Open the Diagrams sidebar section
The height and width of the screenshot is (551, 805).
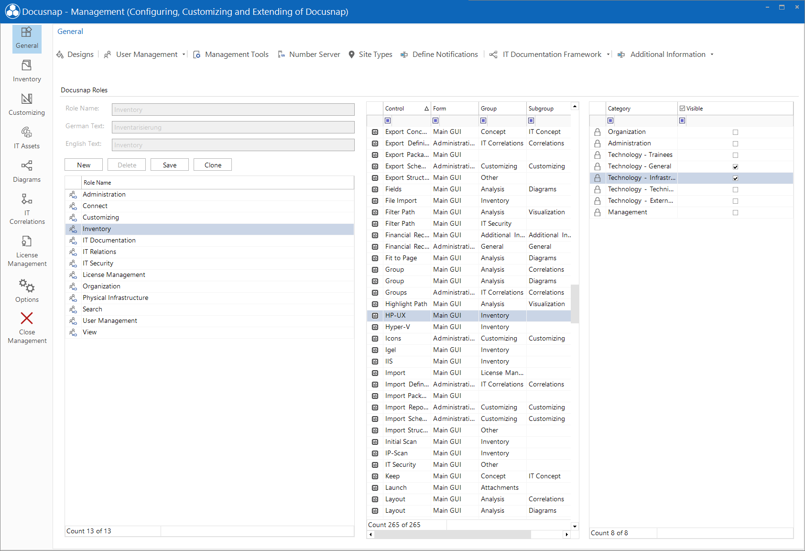[27, 172]
